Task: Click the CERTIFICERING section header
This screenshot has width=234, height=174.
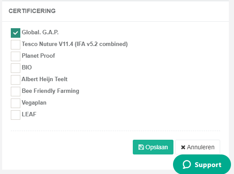Action: [32, 11]
